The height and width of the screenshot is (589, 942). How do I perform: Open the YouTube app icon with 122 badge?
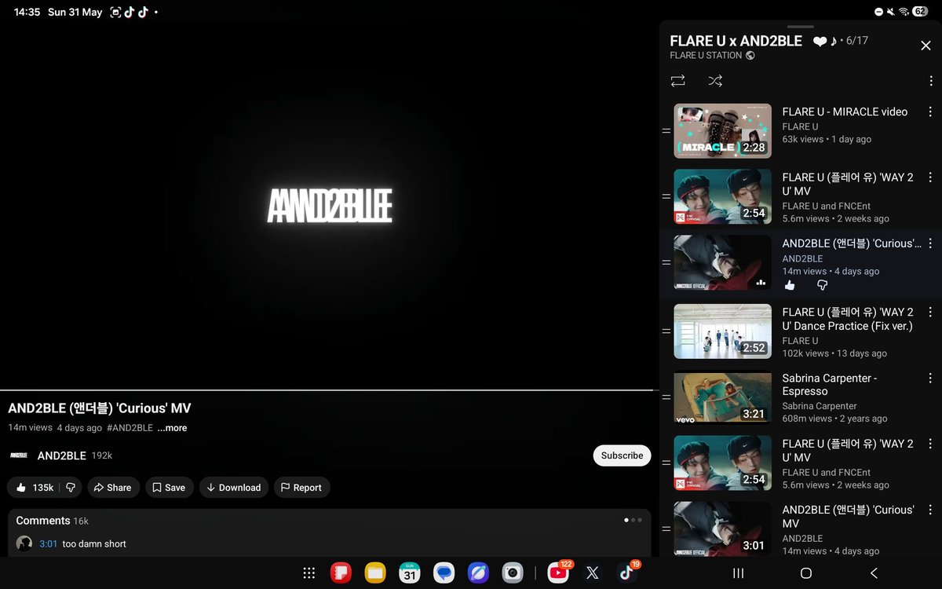pos(558,573)
